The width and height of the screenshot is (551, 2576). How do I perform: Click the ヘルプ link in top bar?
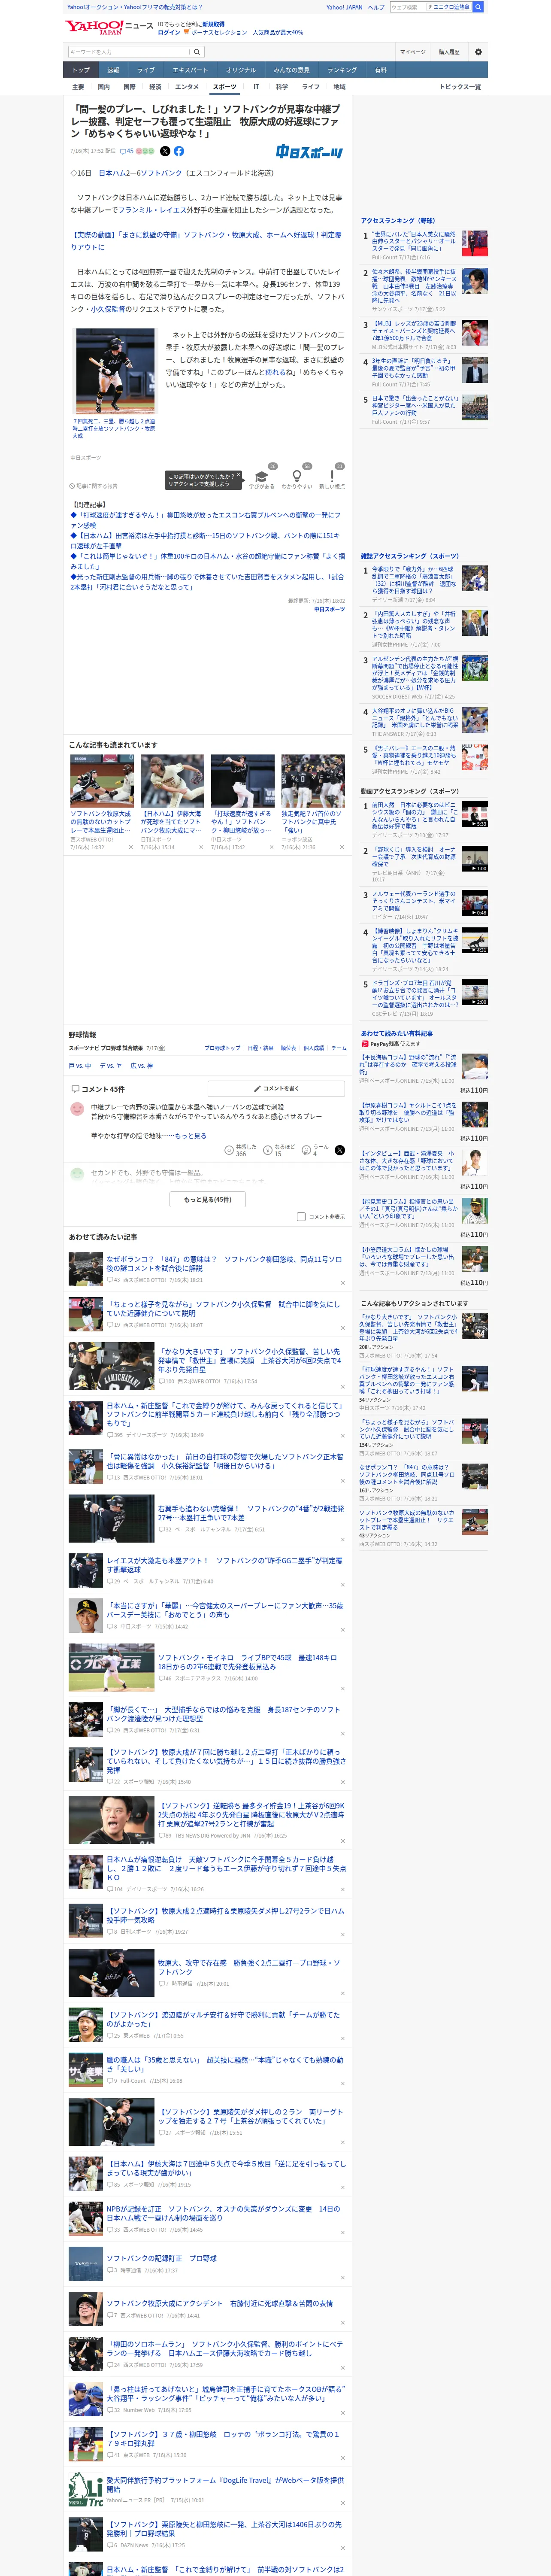376,7
